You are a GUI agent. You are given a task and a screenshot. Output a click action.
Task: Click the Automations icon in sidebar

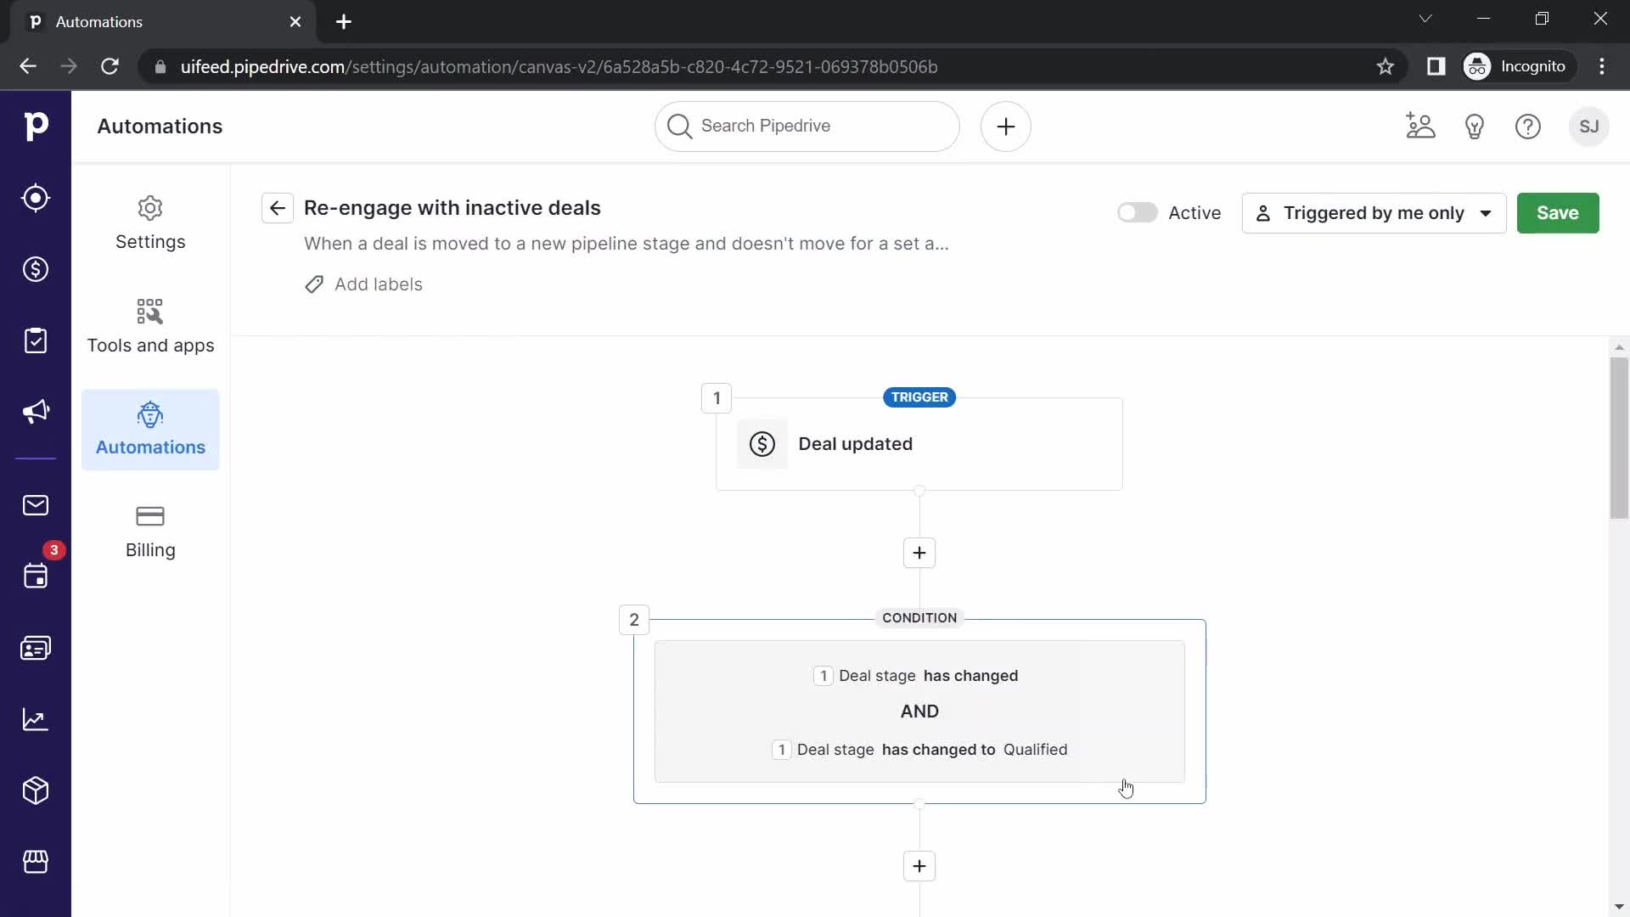(x=150, y=417)
